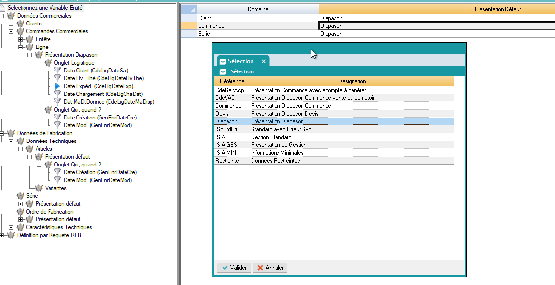555x285 pixels.
Task: Switch to the Sélection tab
Action: 240,61
